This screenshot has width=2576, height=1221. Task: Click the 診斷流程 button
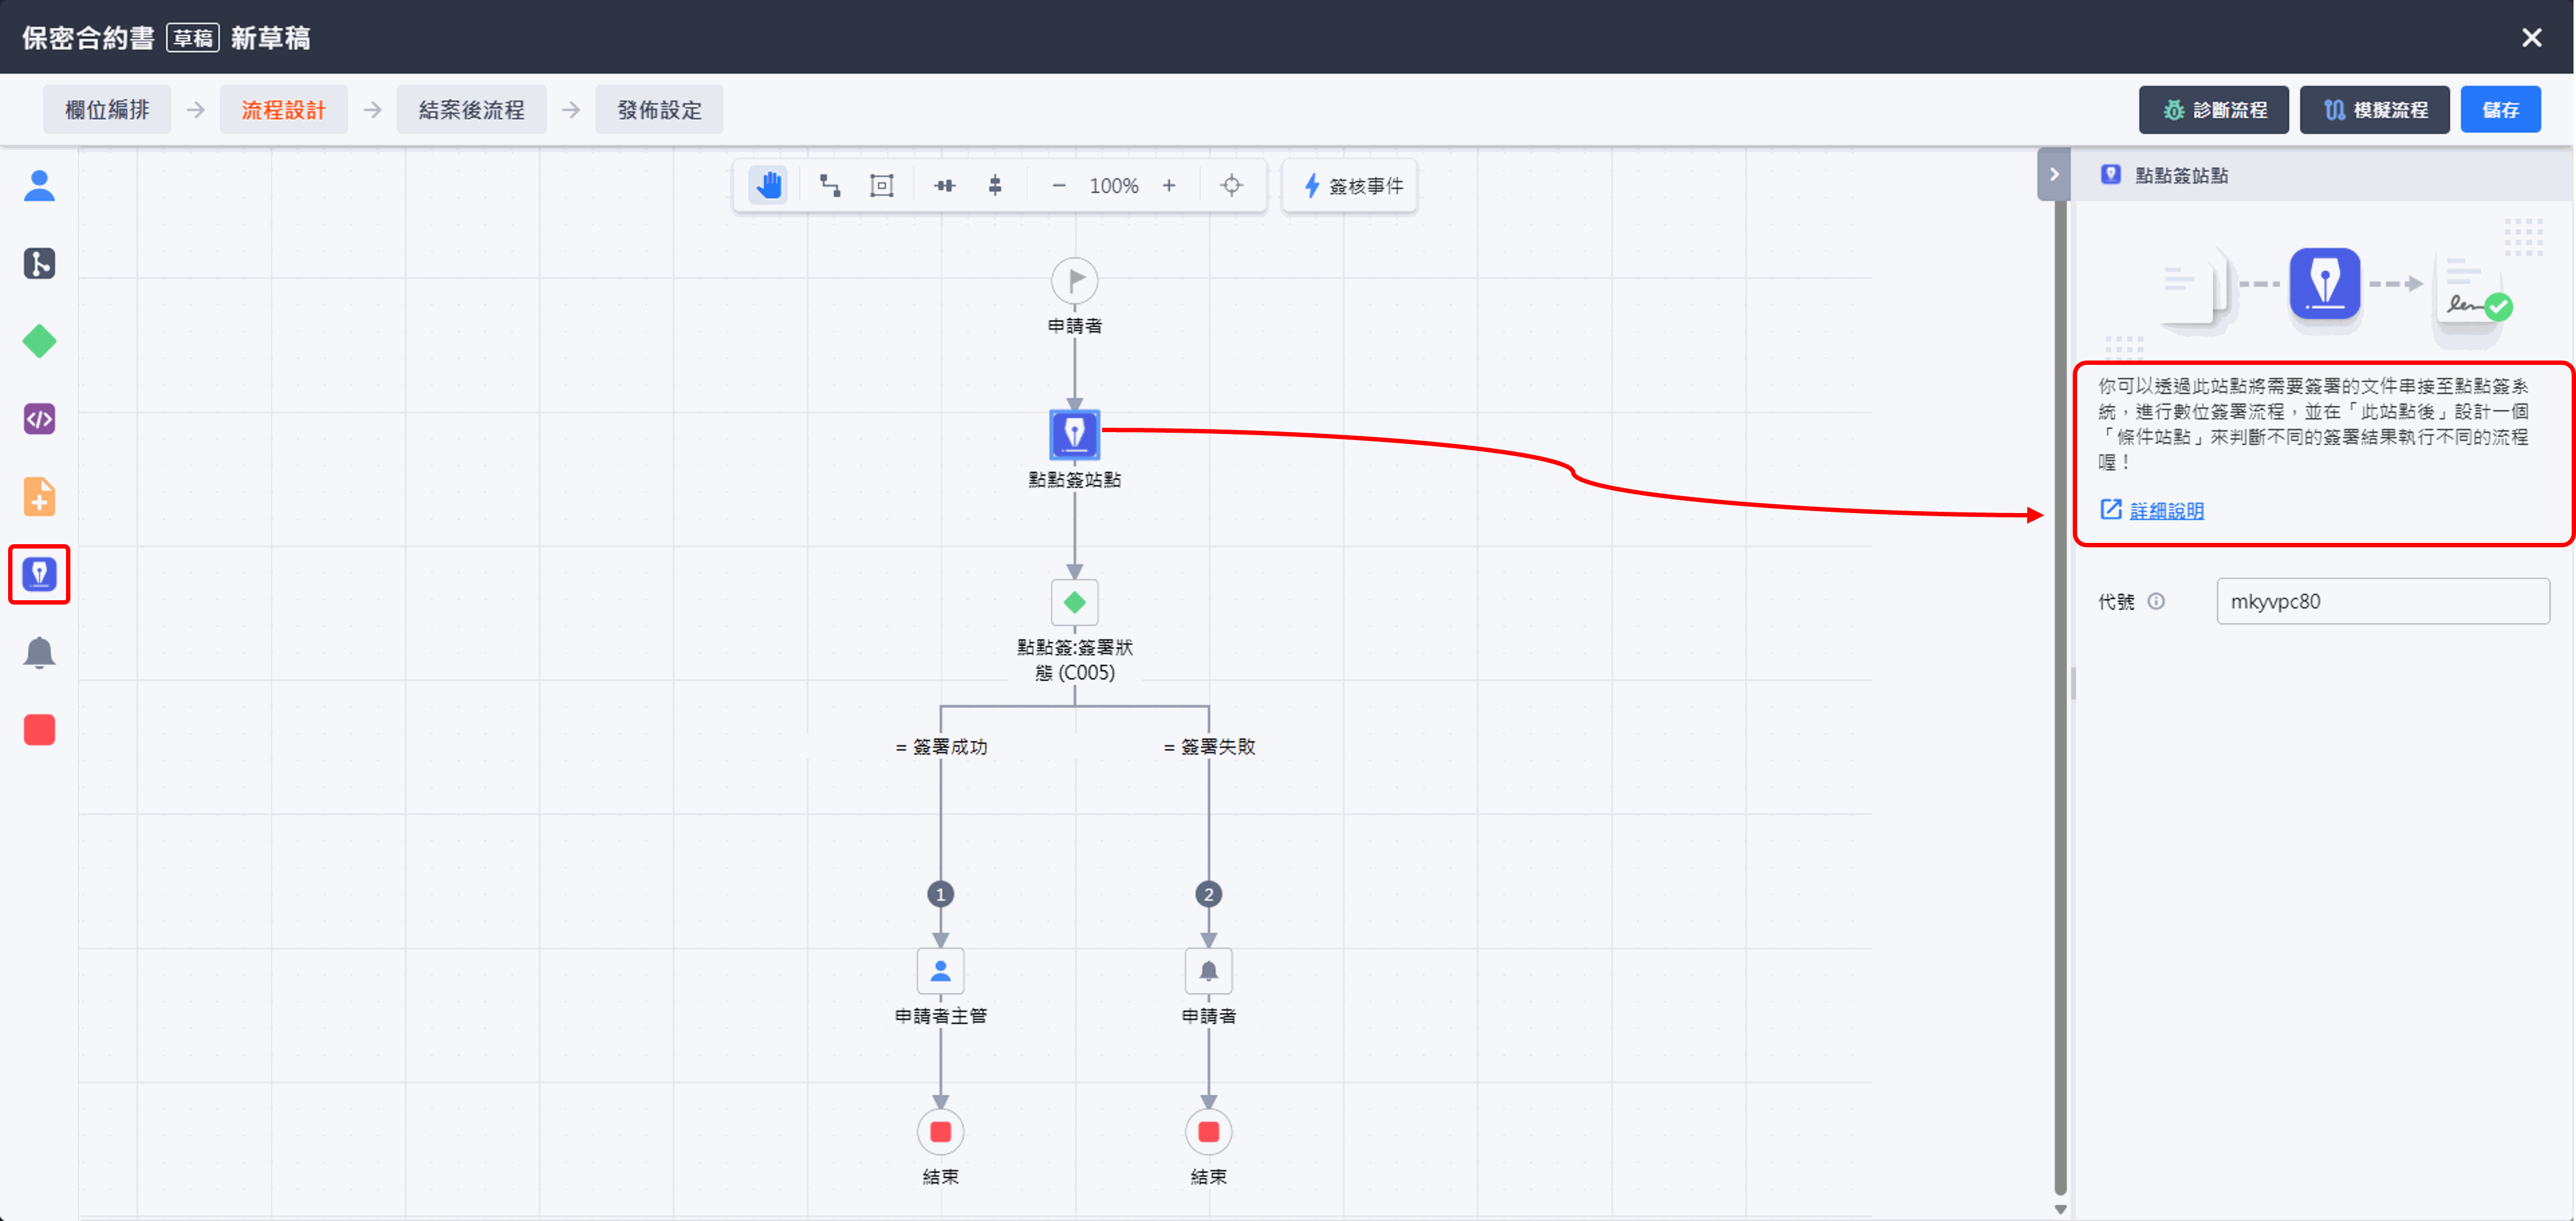2213,109
